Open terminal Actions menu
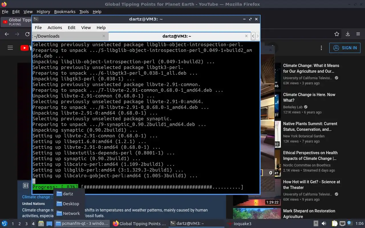The width and height of the screenshot is (365, 228). (x=55, y=28)
